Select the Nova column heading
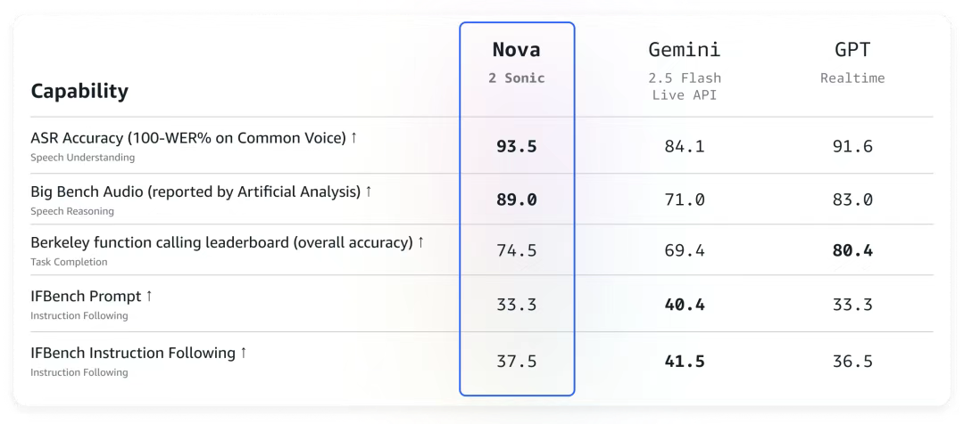The height and width of the screenshot is (424, 964). click(517, 49)
